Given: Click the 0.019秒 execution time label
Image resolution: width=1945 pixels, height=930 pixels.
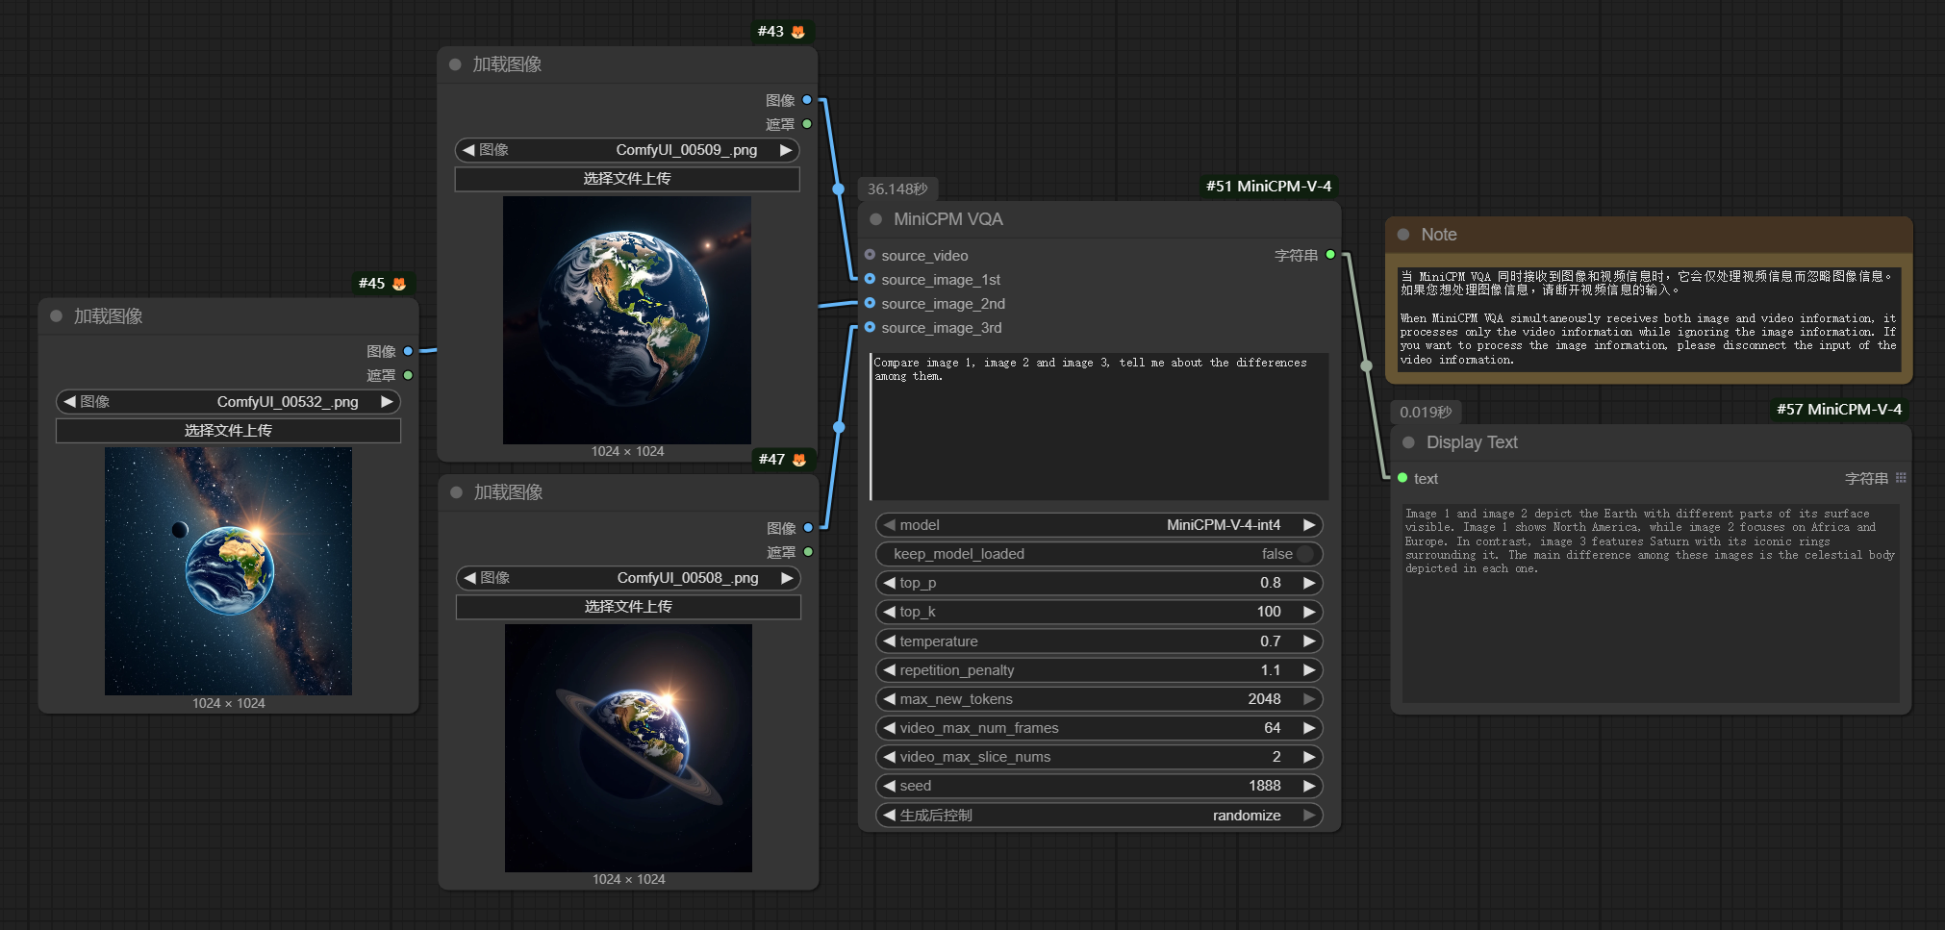Looking at the screenshot, I should point(1426,413).
